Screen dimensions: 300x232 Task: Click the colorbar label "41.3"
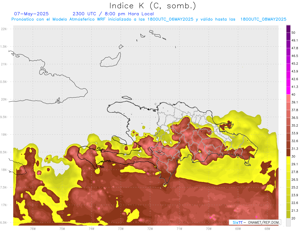(x=295, y=87)
